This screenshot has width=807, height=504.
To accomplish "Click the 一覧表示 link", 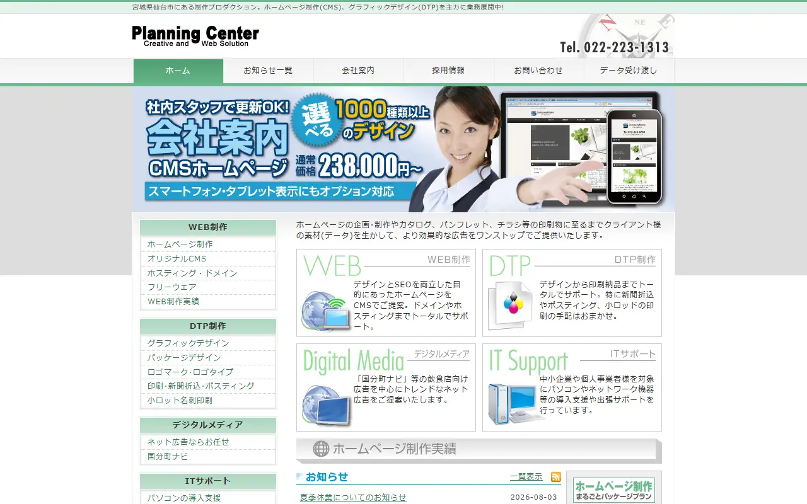I will [x=526, y=477].
